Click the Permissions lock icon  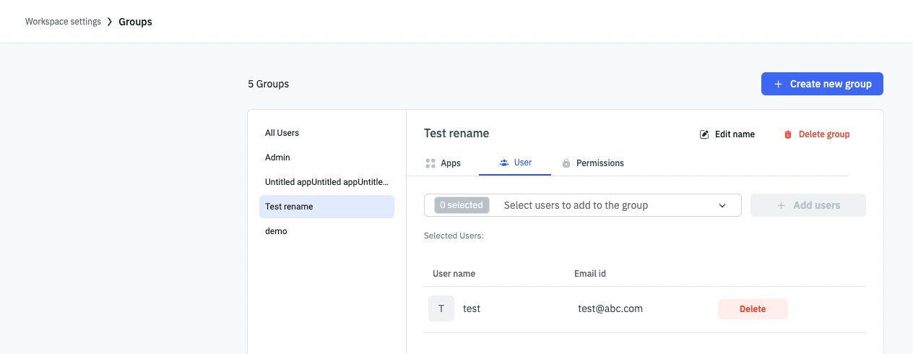pos(566,163)
